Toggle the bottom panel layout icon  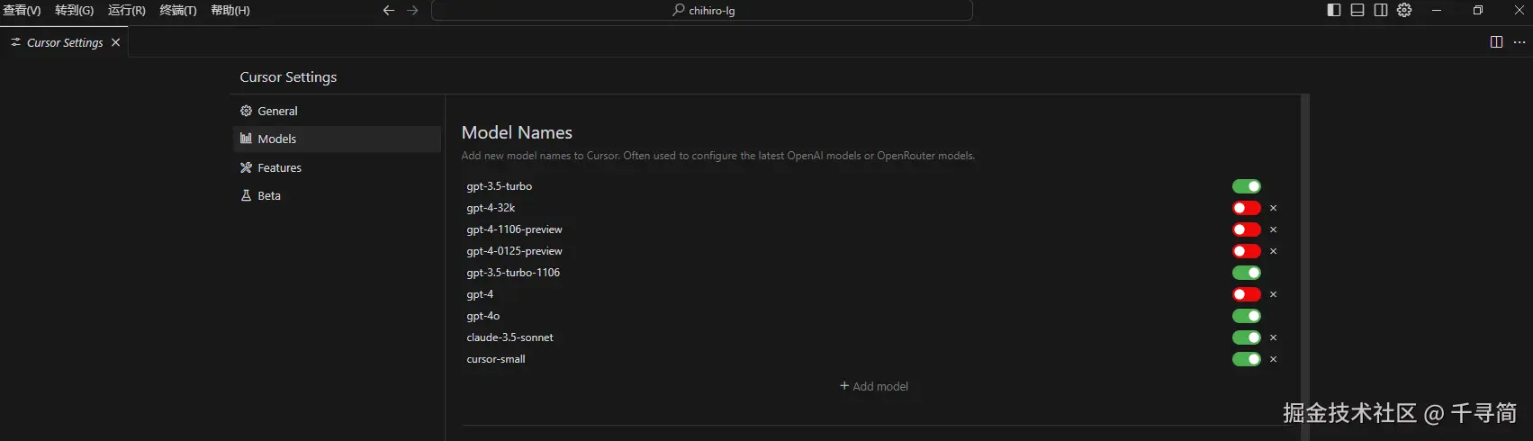pos(1357,10)
